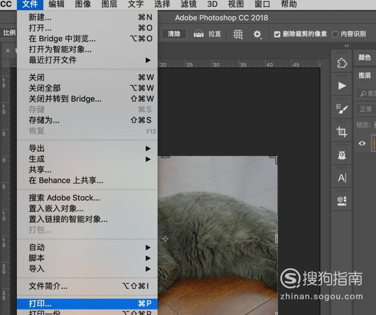Choose Close (⌘W) from File menu
Image resolution: width=376 pixels, height=315 pixels.
[87, 77]
